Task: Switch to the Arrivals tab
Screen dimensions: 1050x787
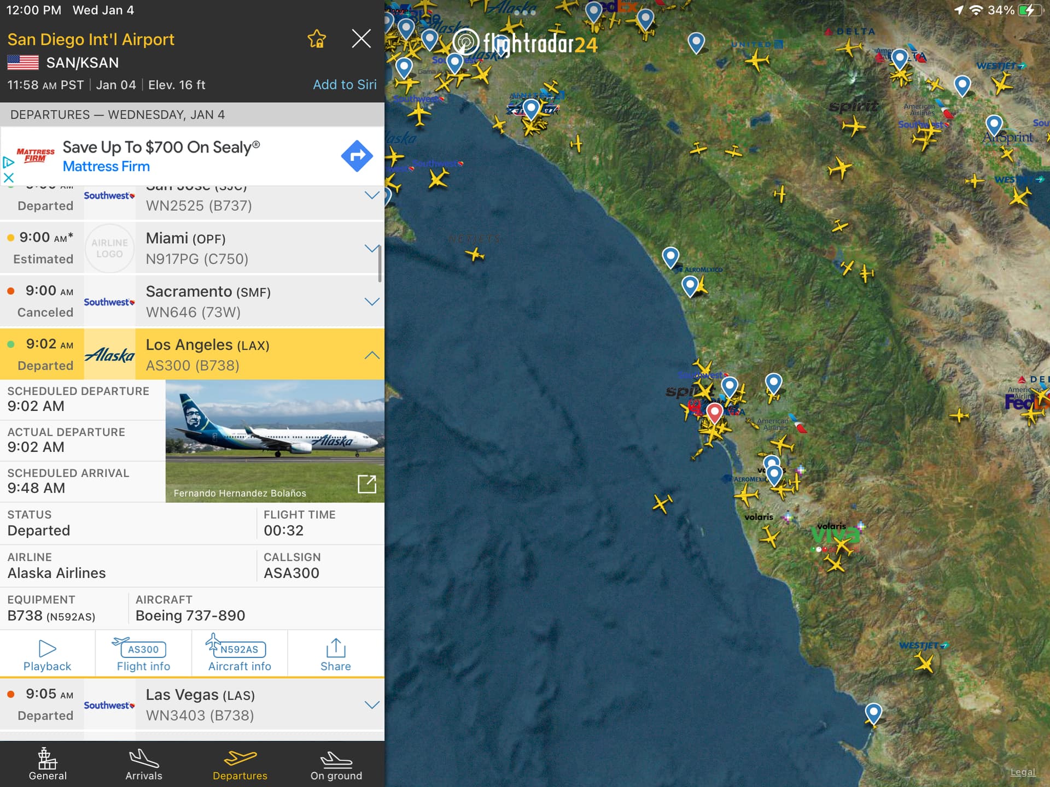Action: 144,764
